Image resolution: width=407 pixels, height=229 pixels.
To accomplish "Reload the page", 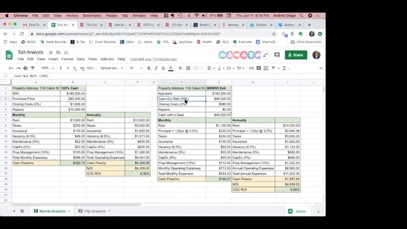I will coord(22,34).
